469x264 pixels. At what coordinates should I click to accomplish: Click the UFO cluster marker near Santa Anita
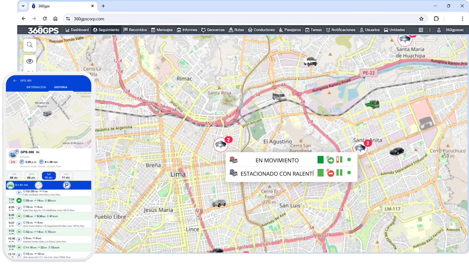point(360,148)
